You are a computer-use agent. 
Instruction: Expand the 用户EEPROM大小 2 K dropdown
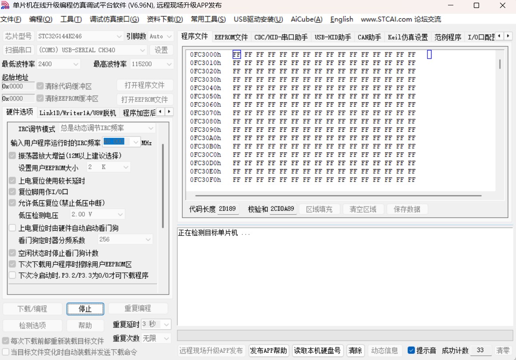[125, 167]
